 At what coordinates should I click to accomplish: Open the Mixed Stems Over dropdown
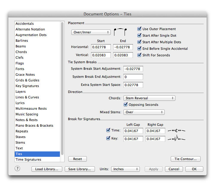[144, 112]
